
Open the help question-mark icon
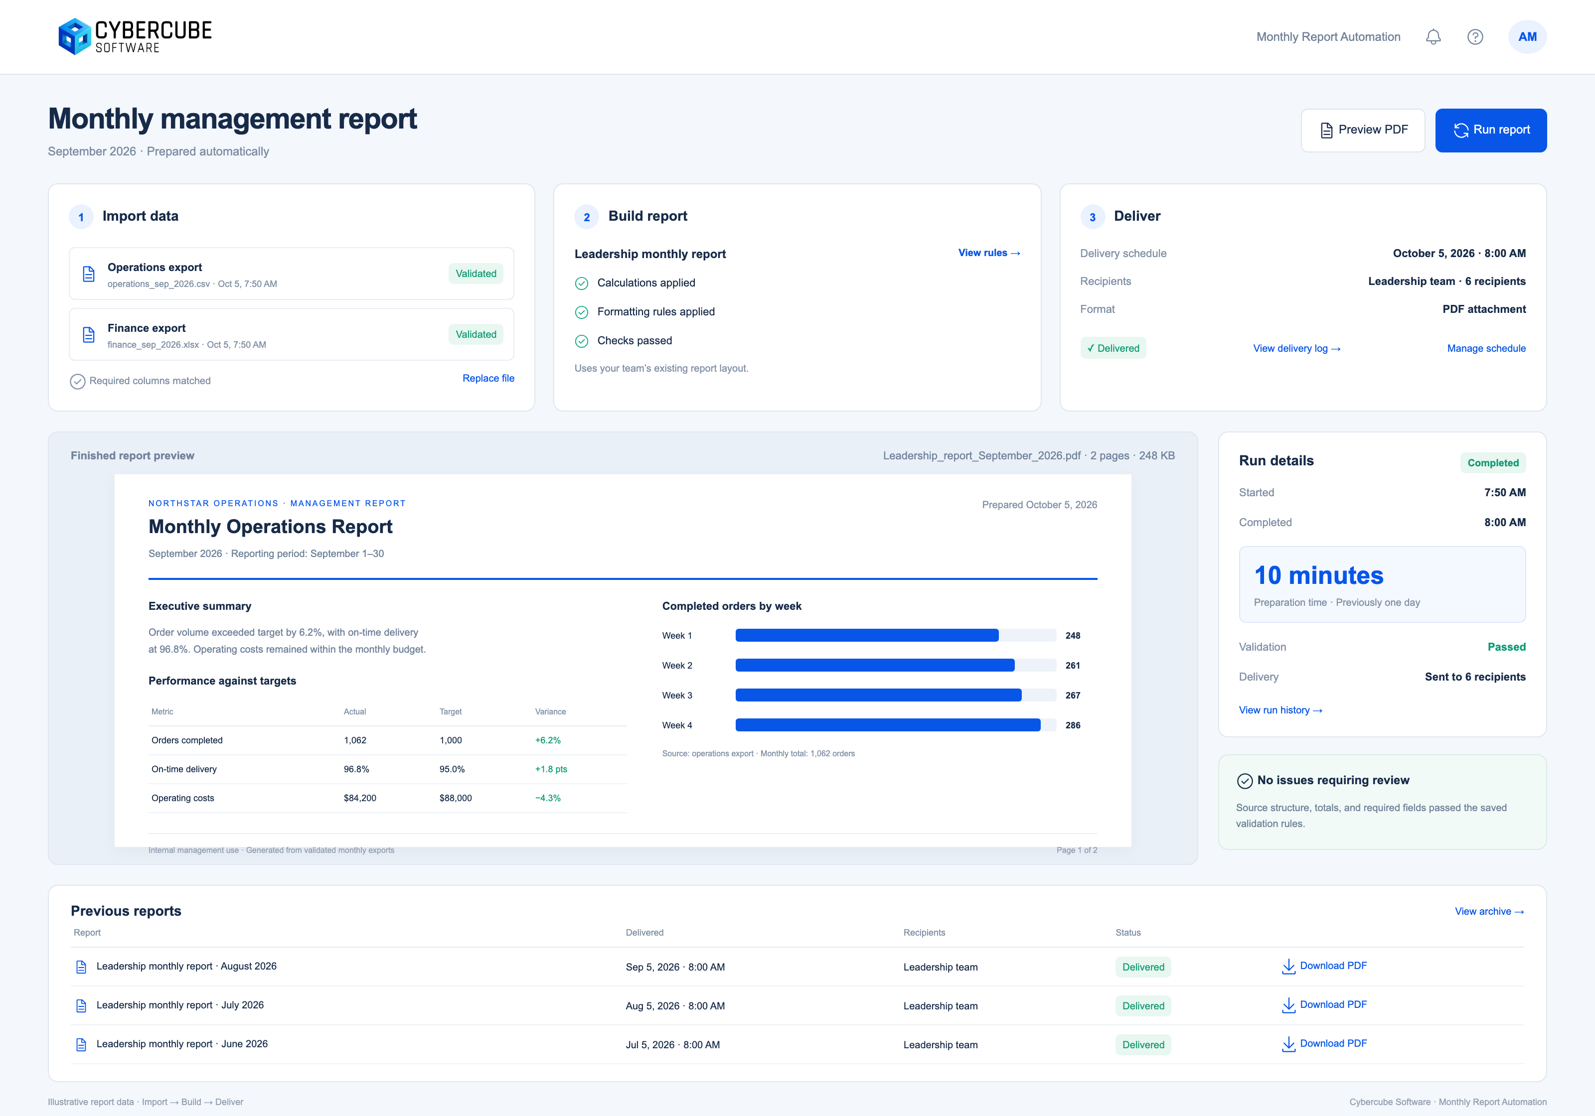click(1475, 37)
